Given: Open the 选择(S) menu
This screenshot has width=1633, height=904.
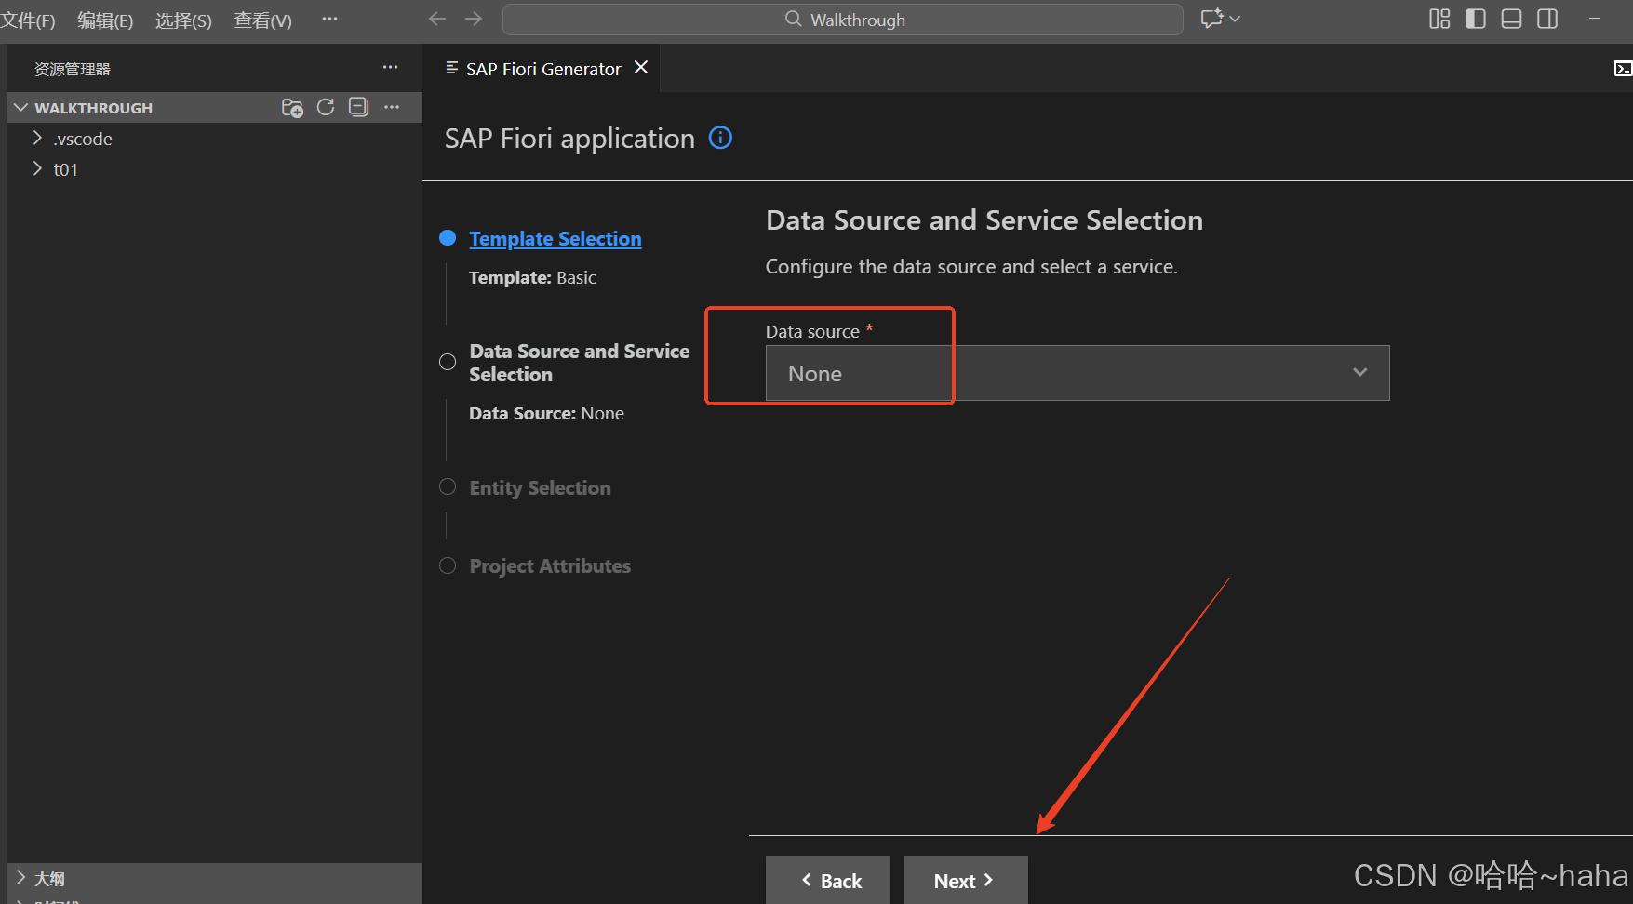Looking at the screenshot, I should [183, 20].
